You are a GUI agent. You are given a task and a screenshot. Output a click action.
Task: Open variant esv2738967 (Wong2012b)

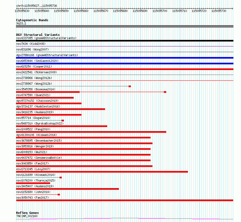(34, 84)
